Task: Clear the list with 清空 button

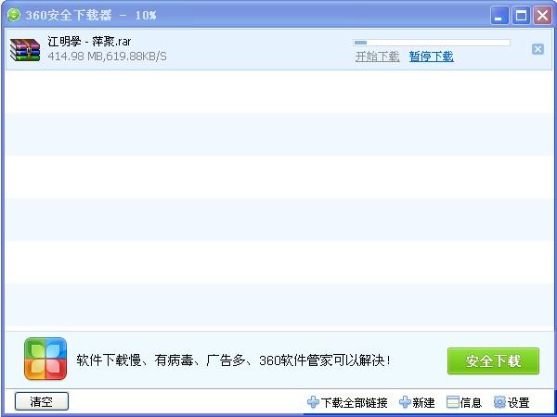Action: coord(42,401)
